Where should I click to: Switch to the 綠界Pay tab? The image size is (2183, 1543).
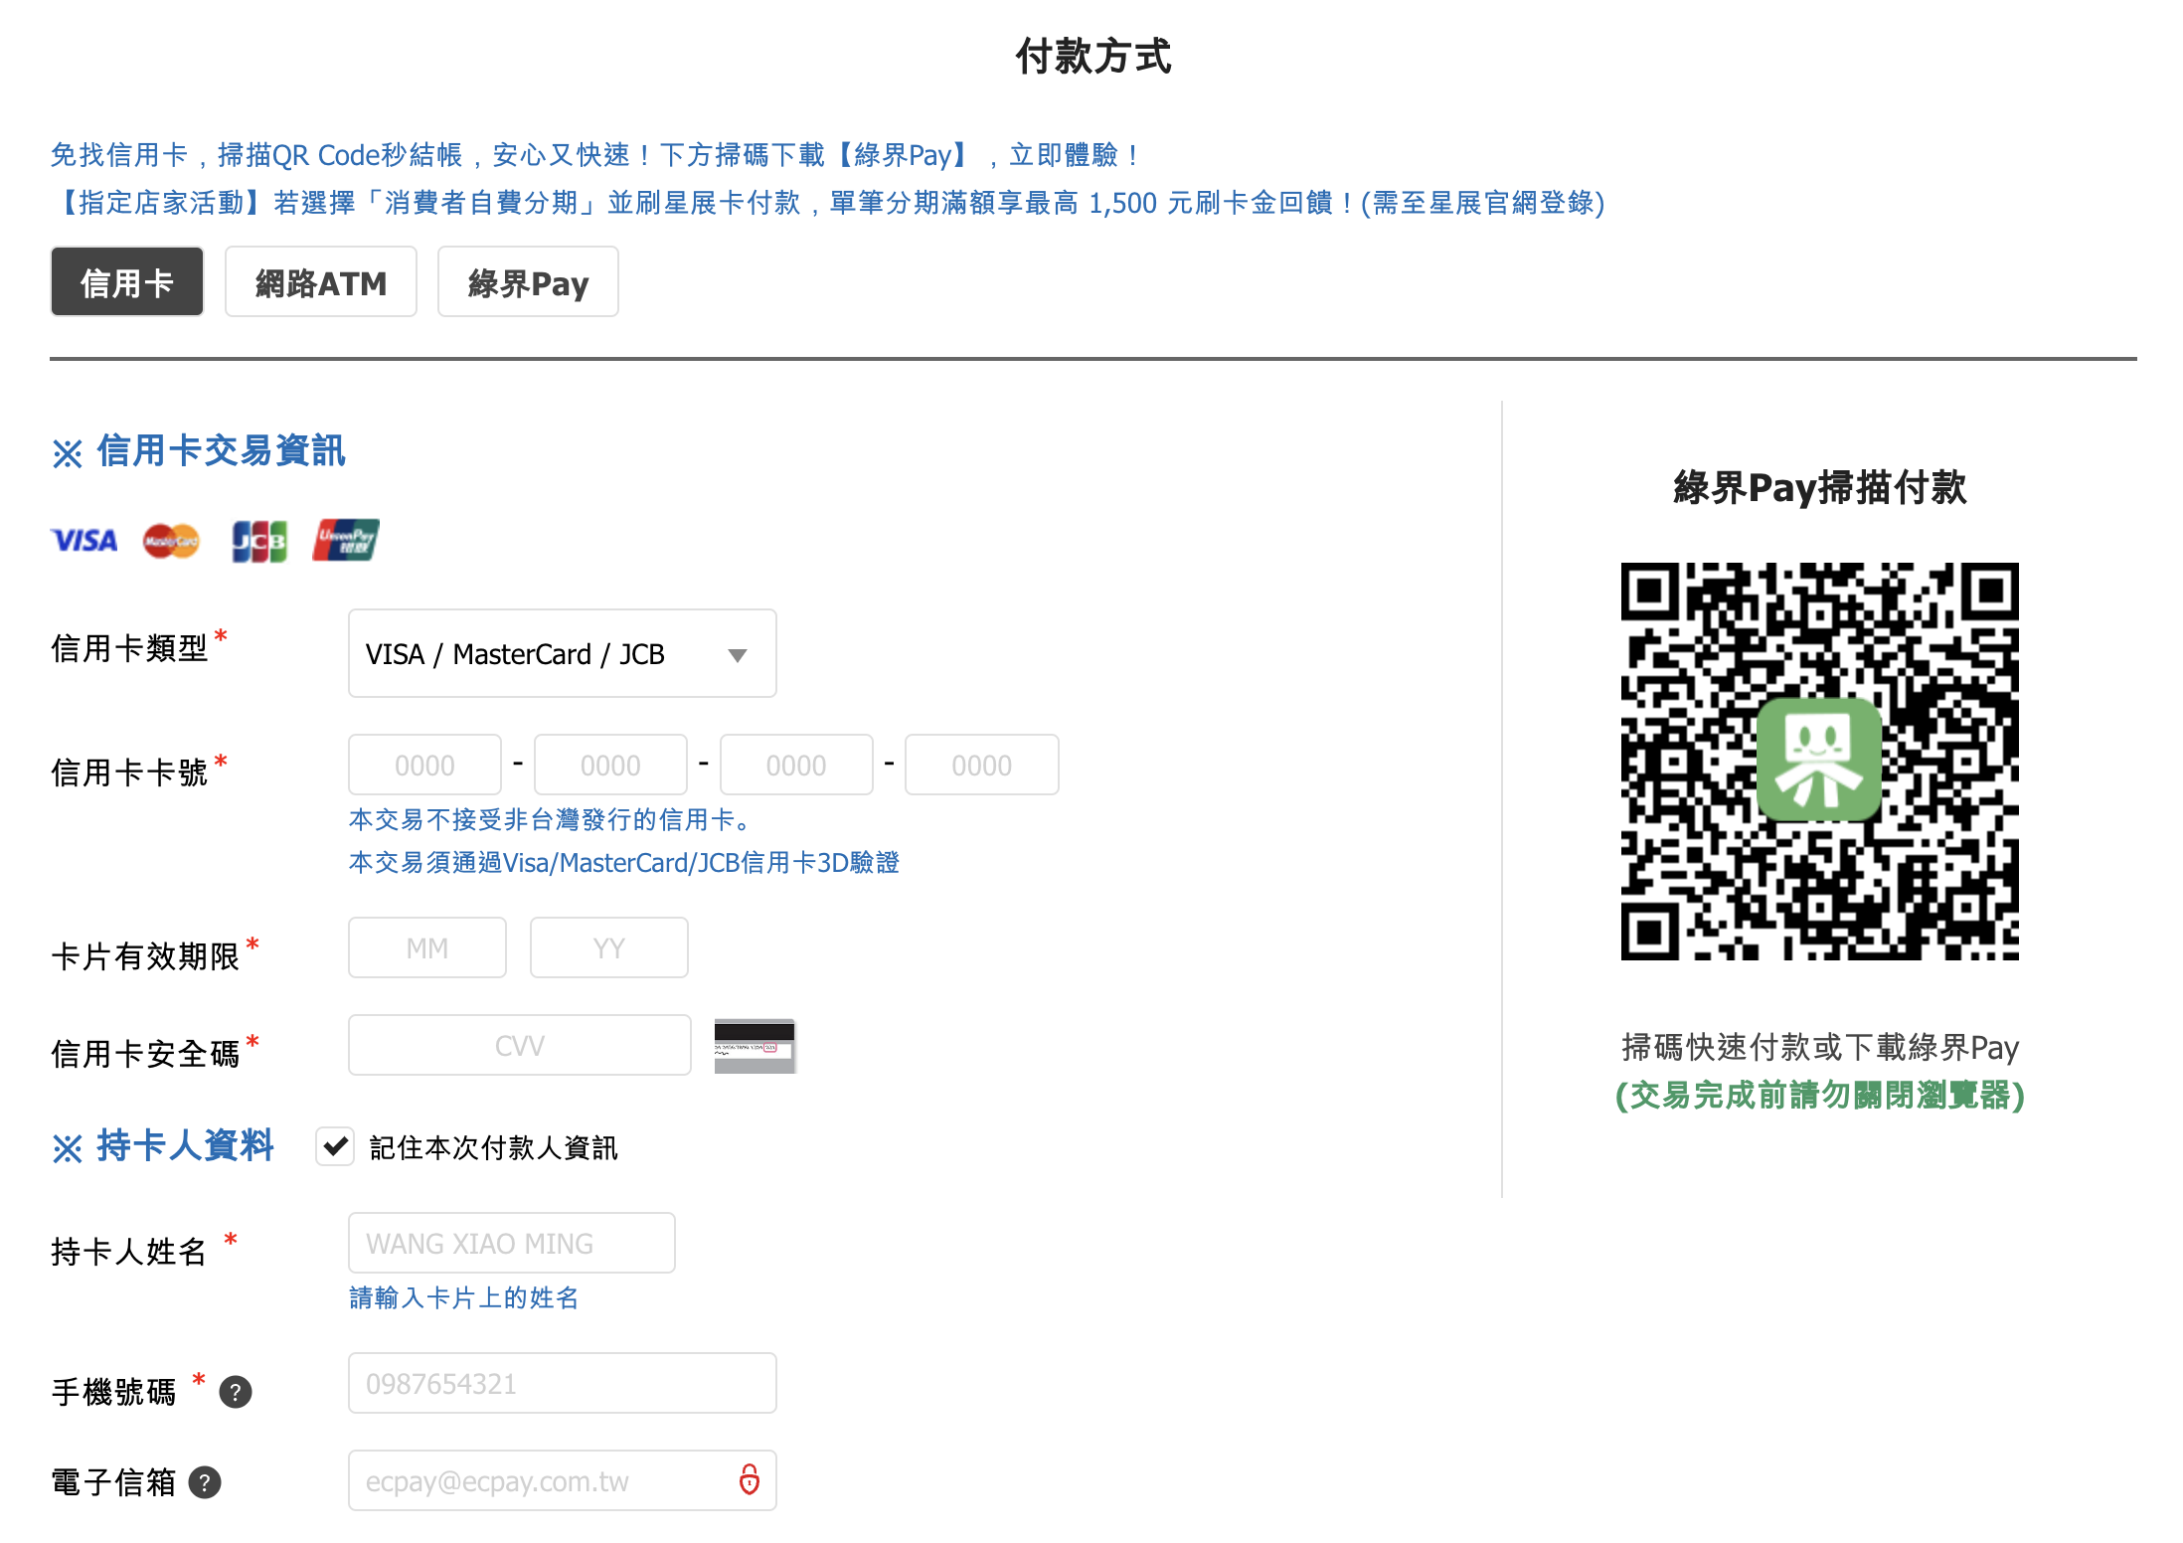(x=528, y=282)
